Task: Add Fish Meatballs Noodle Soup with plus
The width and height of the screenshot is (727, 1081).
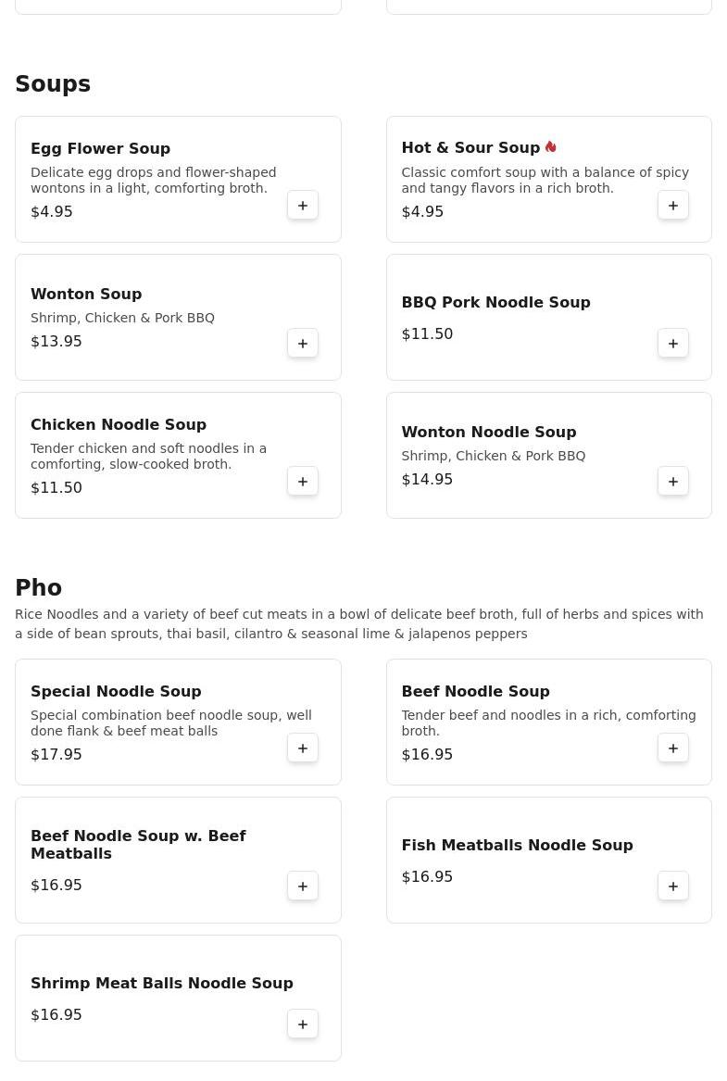Action: point(673,886)
